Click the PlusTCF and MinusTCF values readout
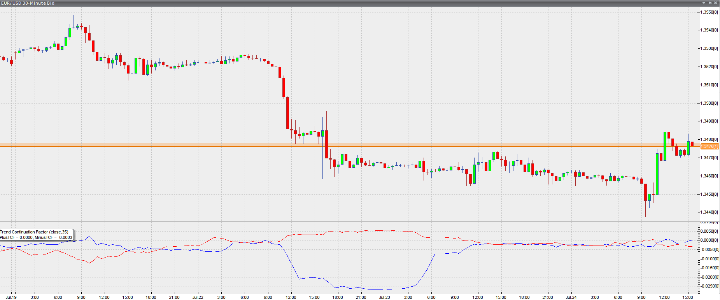This screenshot has width=720, height=300. pyautogui.click(x=36, y=237)
